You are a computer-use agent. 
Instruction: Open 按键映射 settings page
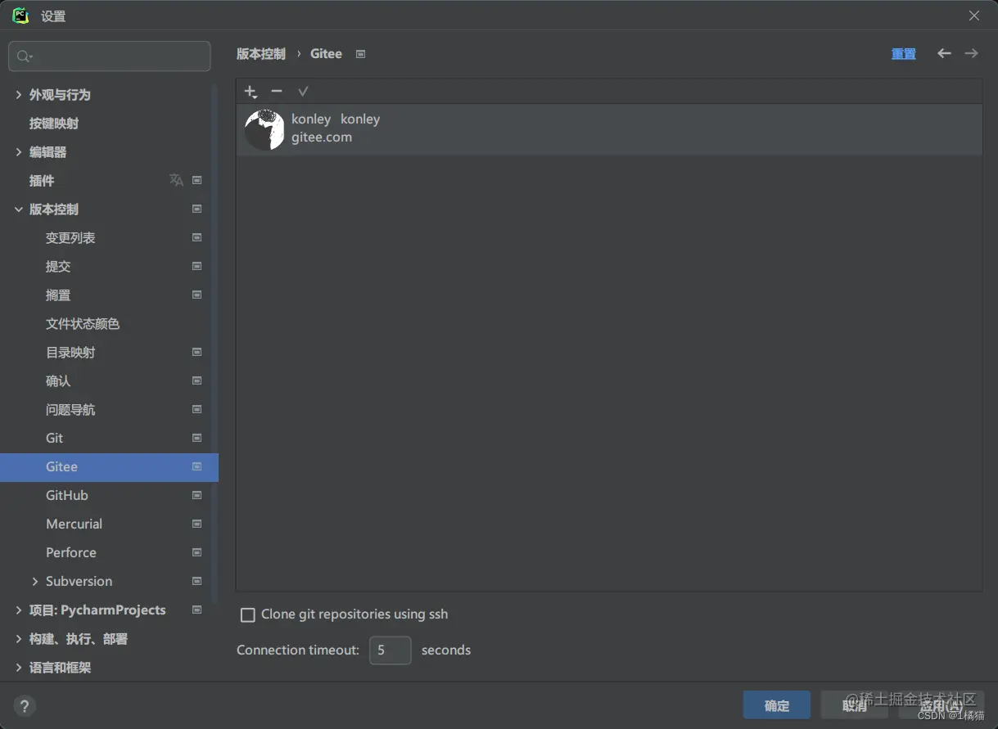[x=54, y=124]
